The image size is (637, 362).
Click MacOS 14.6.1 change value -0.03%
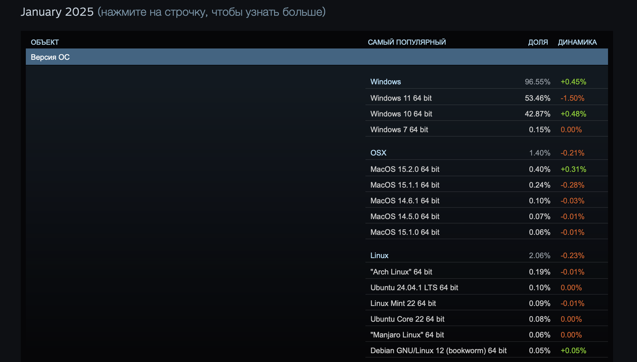[572, 200]
